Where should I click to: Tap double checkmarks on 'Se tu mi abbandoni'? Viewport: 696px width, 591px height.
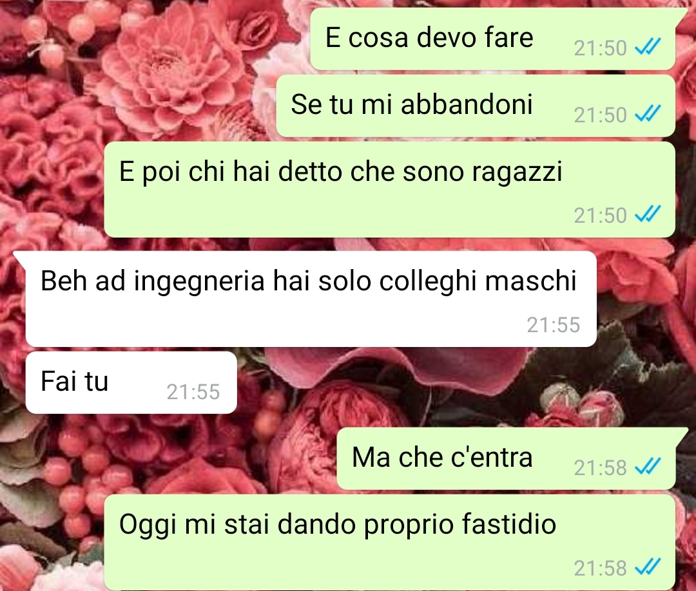648,113
